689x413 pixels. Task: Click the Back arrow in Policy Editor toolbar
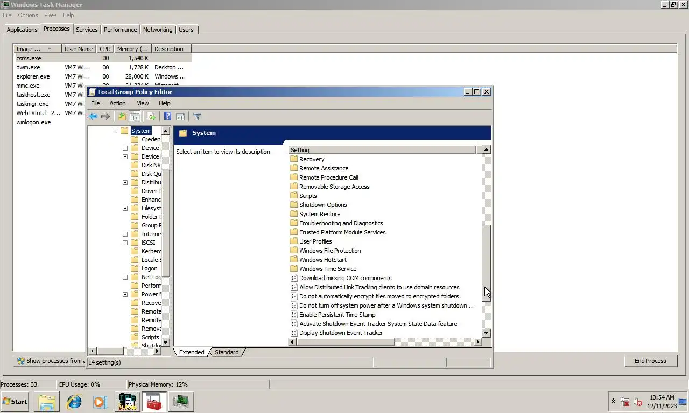(x=93, y=117)
